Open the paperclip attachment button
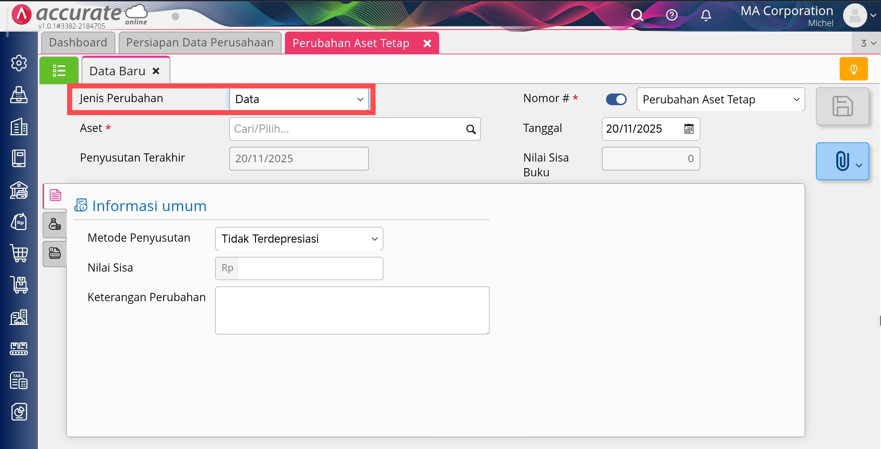Image resolution: width=881 pixels, height=449 pixels. click(842, 161)
